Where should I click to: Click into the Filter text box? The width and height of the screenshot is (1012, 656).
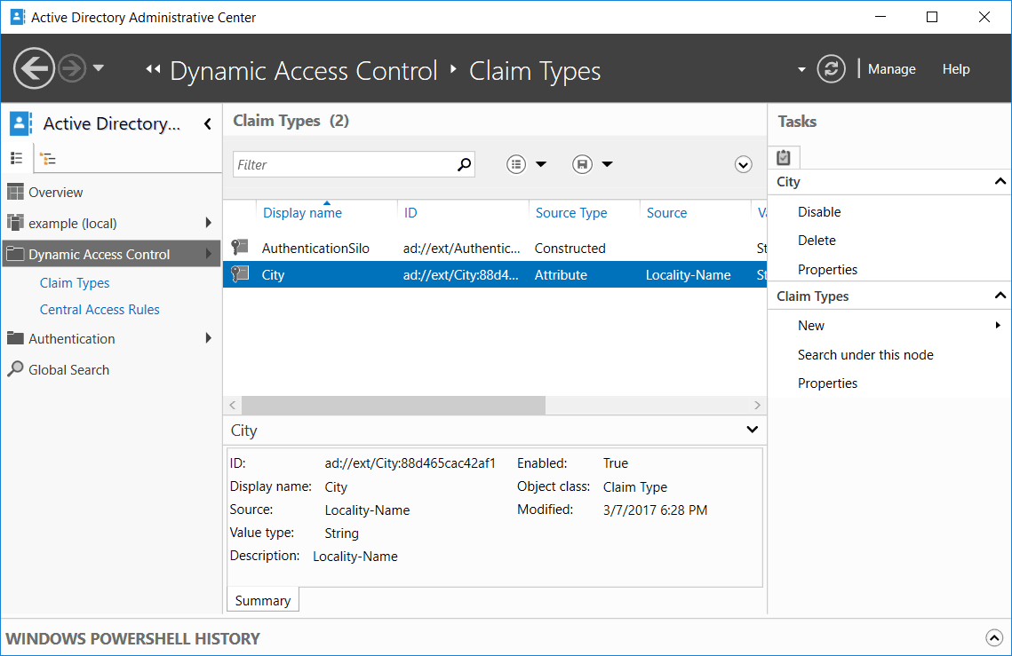[343, 164]
